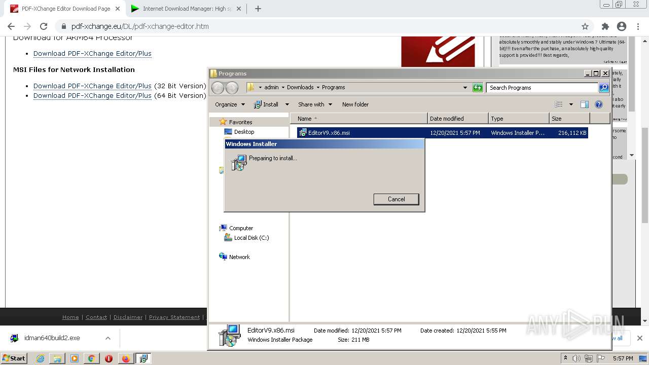
Task: Open idman640build2.exe download item
Action: pos(52,338)
